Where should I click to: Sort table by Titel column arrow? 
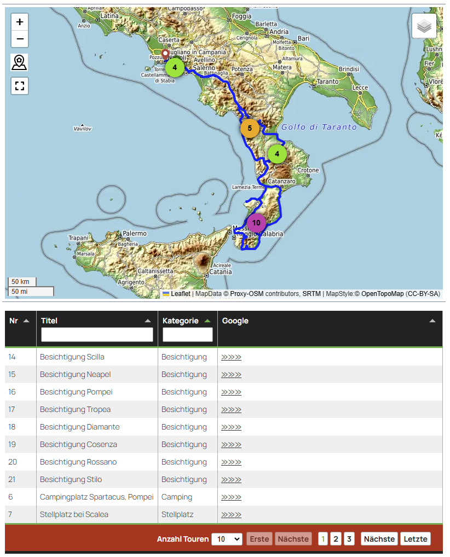pyautogui.click(x=148, y=321)
